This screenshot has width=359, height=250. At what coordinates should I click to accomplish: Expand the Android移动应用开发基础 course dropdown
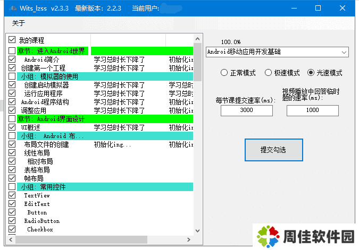(x=344, y=52)
